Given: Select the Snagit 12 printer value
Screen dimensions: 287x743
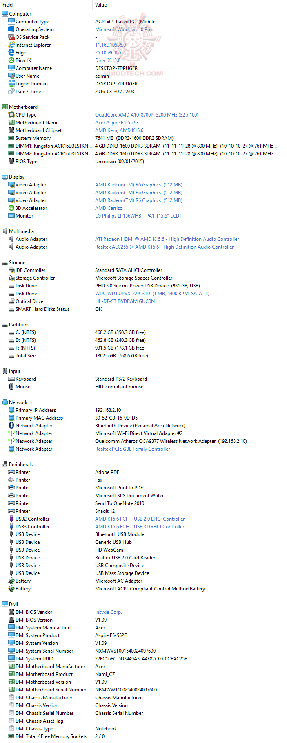Looking at the screenshot, I should [x=105, y=511].
